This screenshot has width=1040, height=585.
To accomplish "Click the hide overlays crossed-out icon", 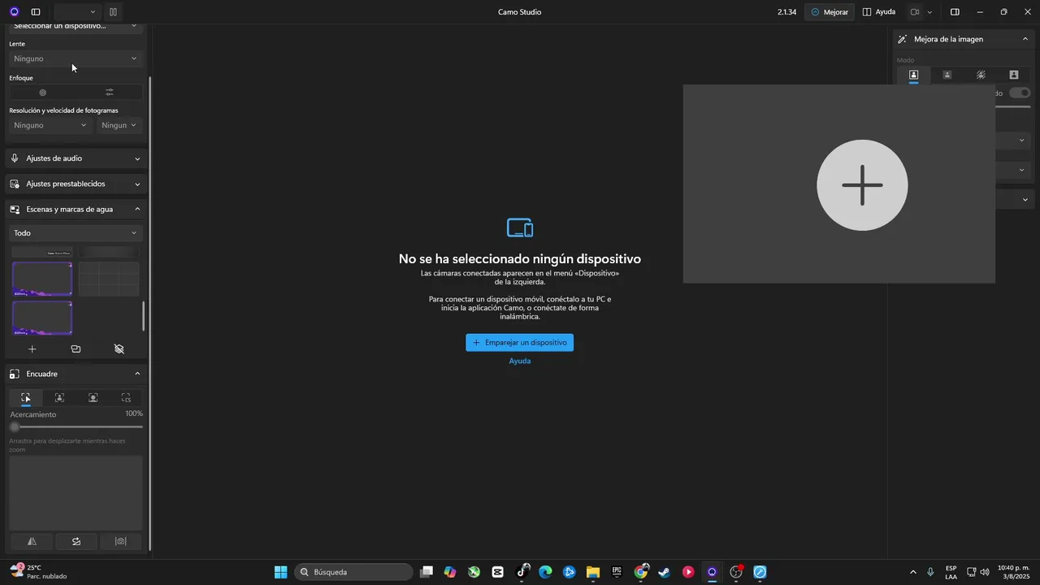I will (119, 349).
